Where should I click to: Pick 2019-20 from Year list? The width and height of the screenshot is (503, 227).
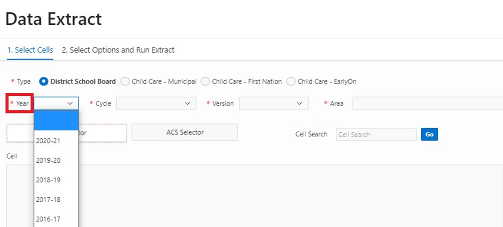[x=48, y=160]
